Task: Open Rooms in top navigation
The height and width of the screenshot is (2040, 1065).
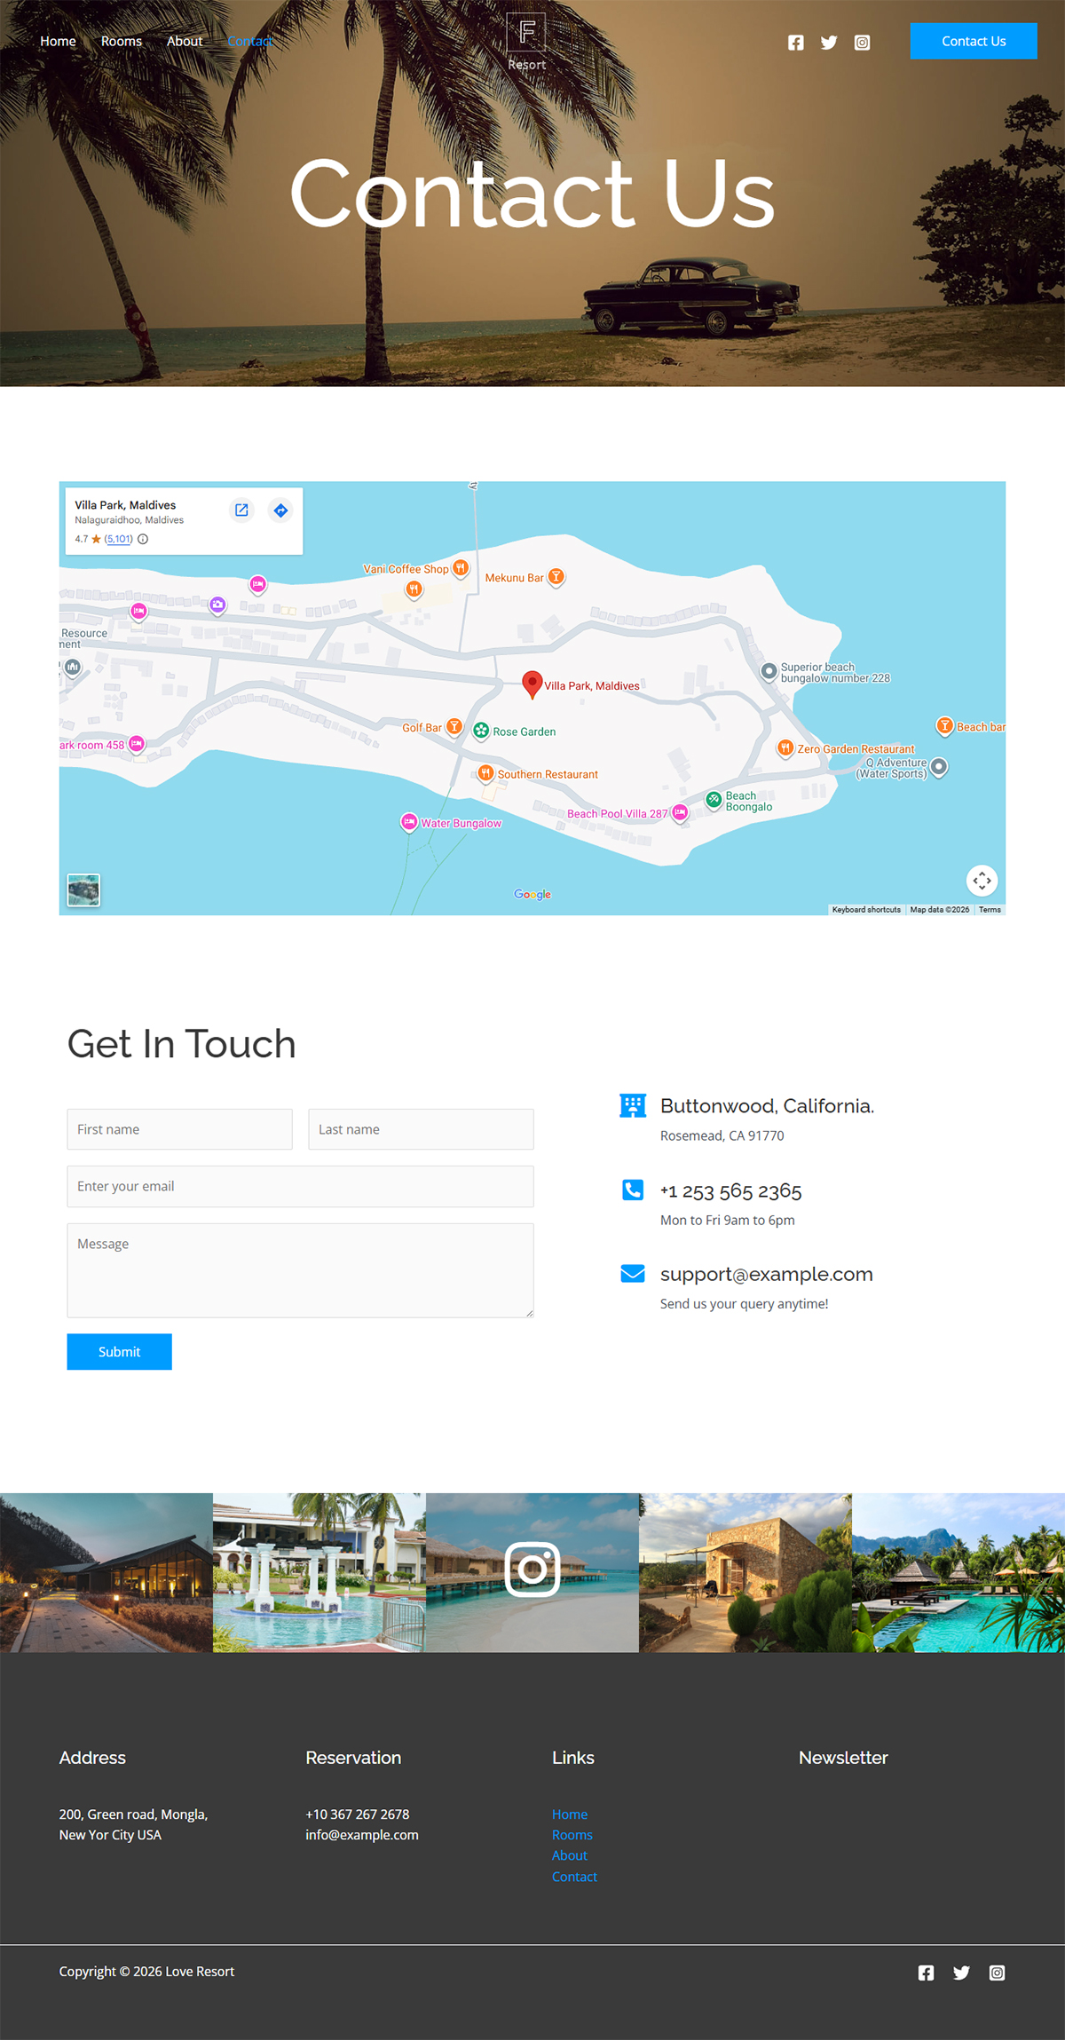Action: pyautogui.click(x=122, y=41)
